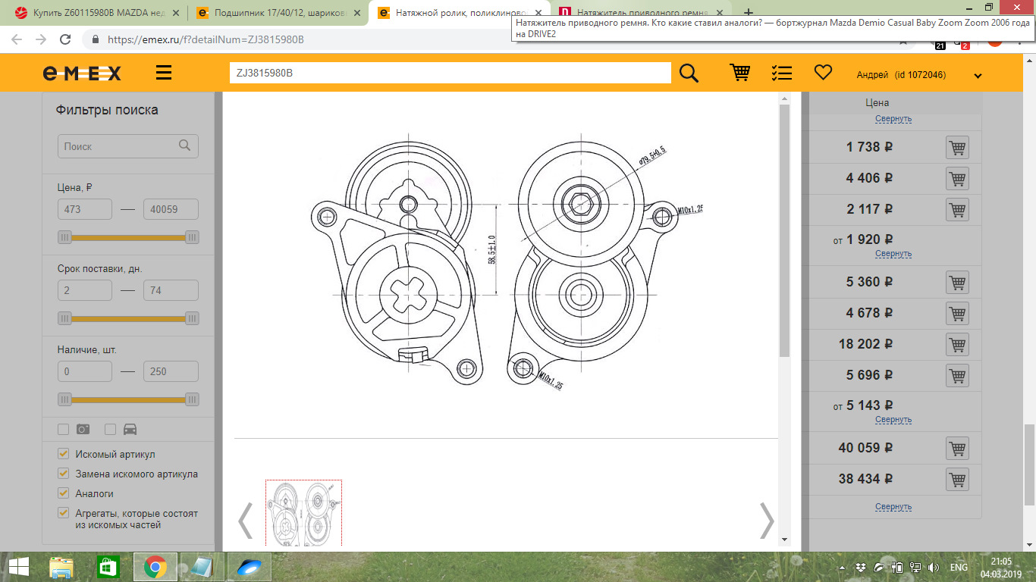Uncheck the Искомый артикул checkbox
1036x582 pixels.
(x=64, y=454)
